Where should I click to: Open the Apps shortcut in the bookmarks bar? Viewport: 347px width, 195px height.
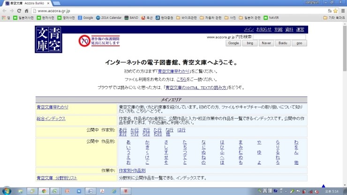point(6,18)
